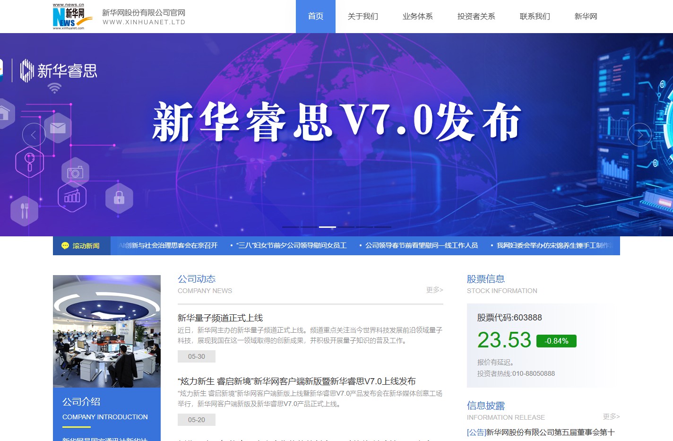Click the stock price 23.53
Image resolution: width=673 pixels, height=441 pixels.
click(x=504, y=340)
